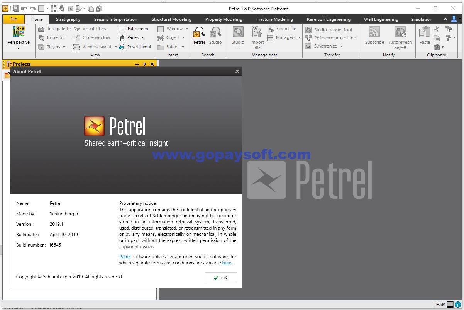Viewport: 464px width, 310px height.
Task: Click the here hyperlink for license terms
Action: tap(227, 263)
